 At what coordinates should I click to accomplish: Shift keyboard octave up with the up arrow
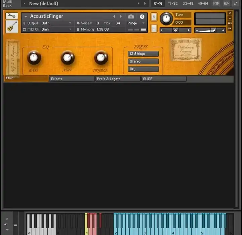coord(7,219)
